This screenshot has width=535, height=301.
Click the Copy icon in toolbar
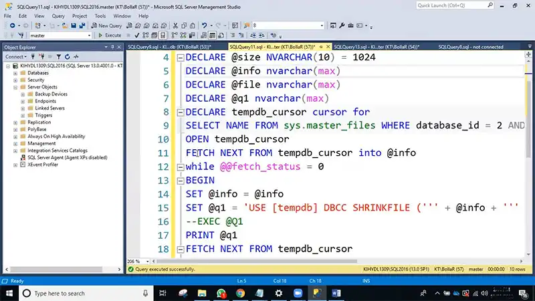pos(184,25)
